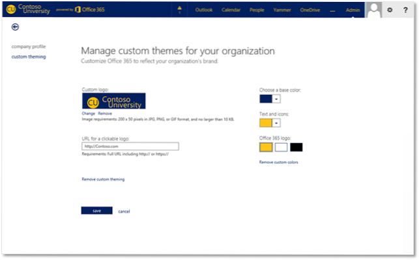Screen dimensions: 419x260
Task: Open the settings gear icon
Action: (x=390, y=10)
